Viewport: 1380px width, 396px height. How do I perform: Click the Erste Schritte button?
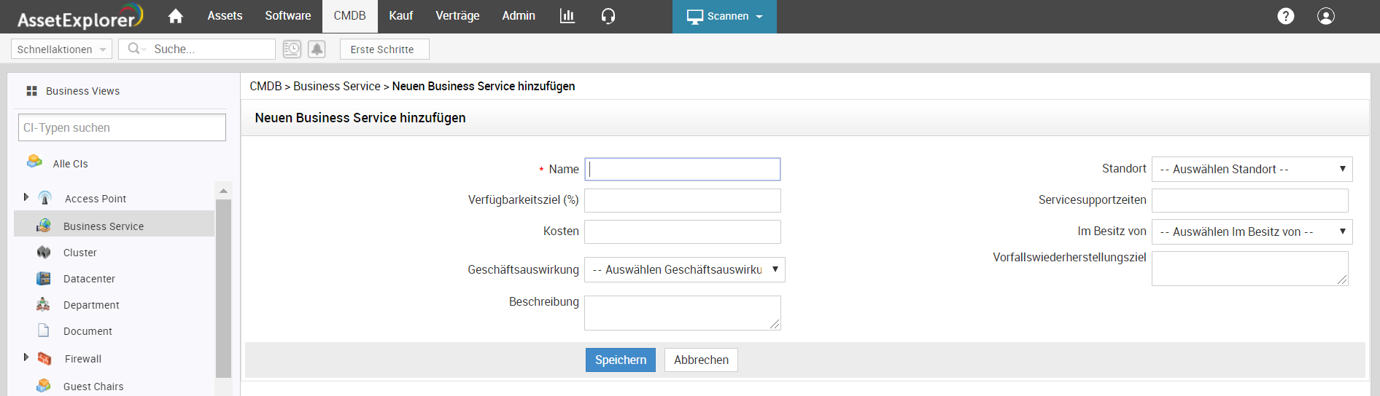coord(384,49)
